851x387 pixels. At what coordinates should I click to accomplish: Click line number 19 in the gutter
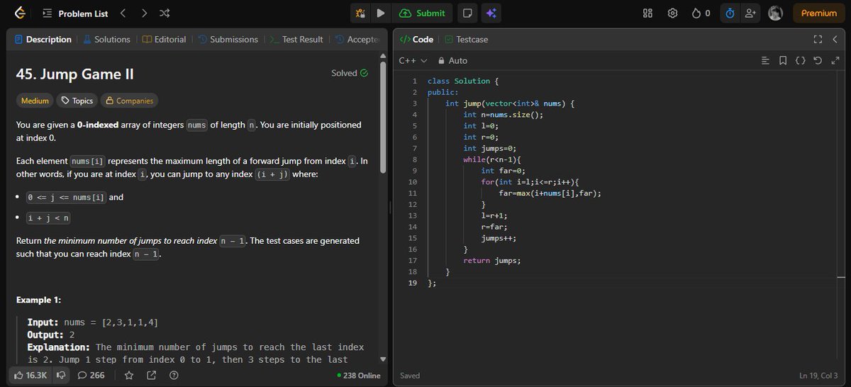[412, 283]
